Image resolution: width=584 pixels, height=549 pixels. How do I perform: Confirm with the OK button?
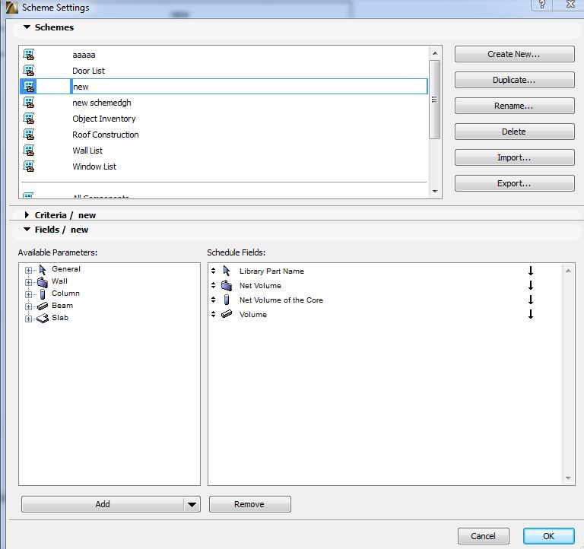pos(548,536)
